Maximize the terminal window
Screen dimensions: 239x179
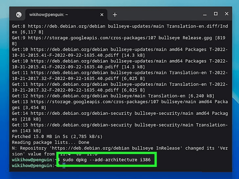[x=216, y=14]
